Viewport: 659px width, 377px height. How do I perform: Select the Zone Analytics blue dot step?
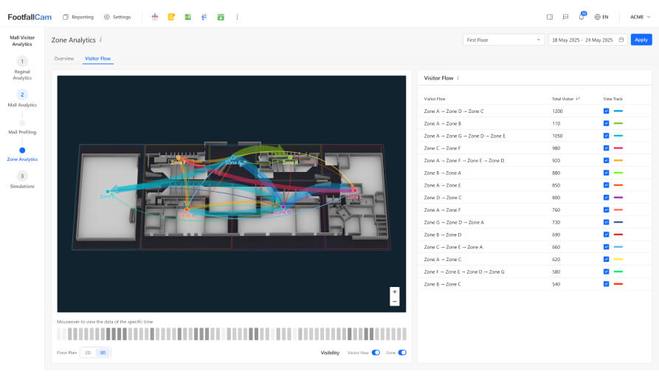22,151
